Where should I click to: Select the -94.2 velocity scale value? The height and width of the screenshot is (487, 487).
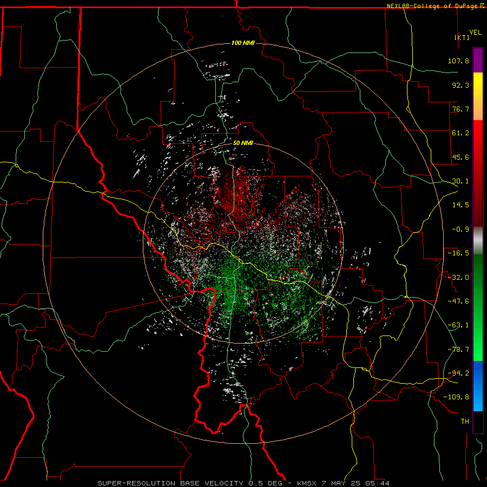point(458,373)
